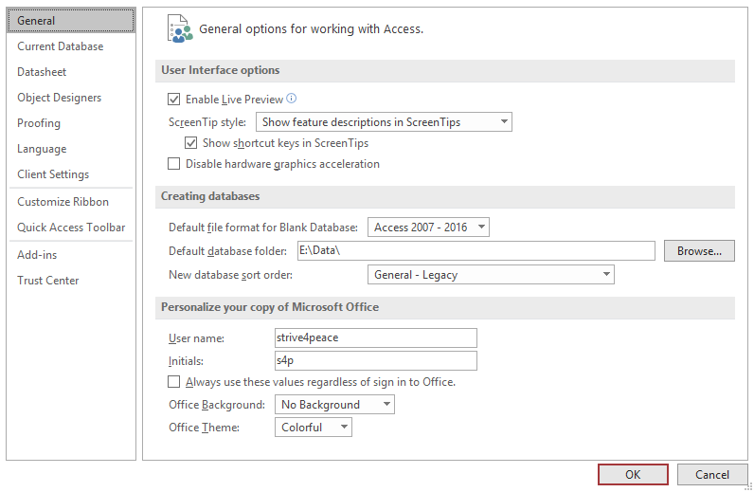754x492 pixels.
Task: Check Always use these values regardless of sign in
Action: coord(173,382)
